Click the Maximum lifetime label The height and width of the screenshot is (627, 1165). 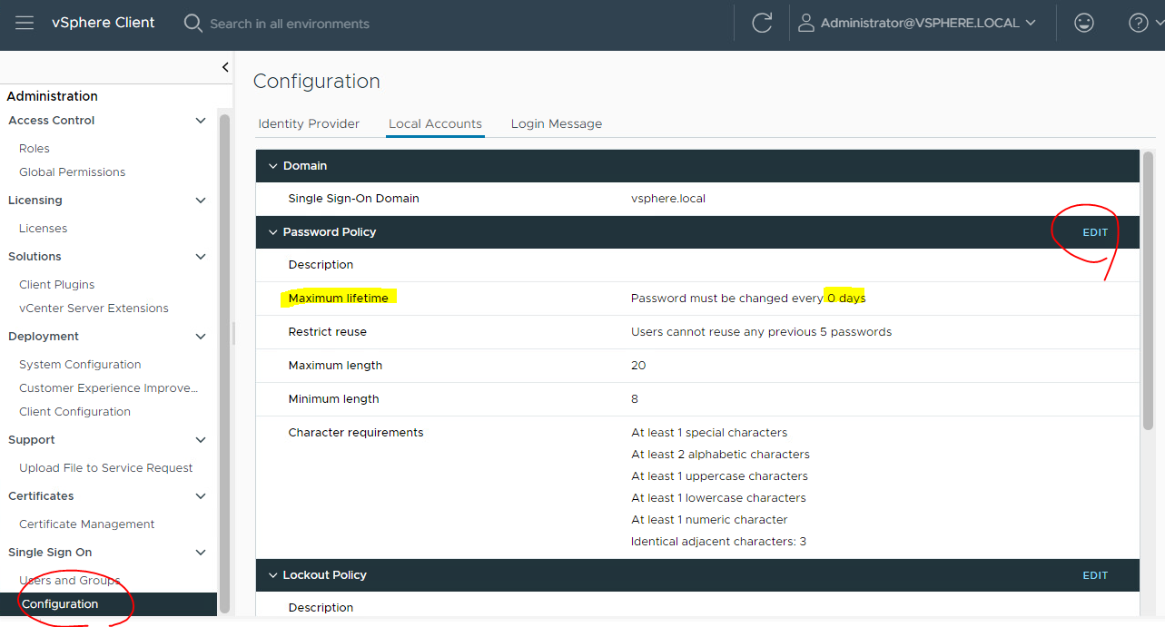pos(338,299)
